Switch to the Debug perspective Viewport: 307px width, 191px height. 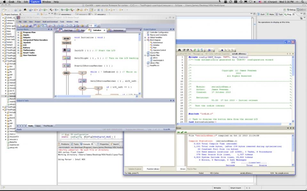291,10
